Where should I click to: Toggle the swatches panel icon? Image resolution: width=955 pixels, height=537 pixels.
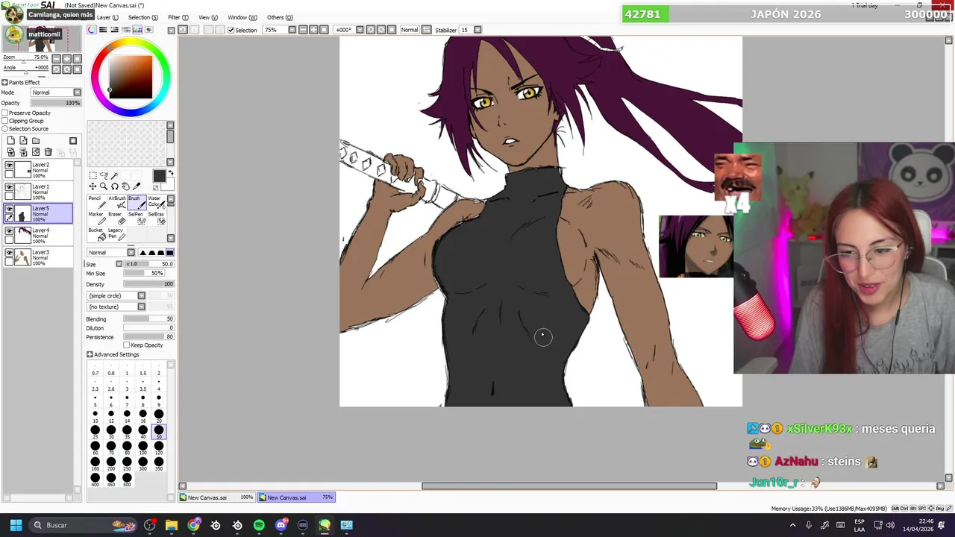coord(137,30)
